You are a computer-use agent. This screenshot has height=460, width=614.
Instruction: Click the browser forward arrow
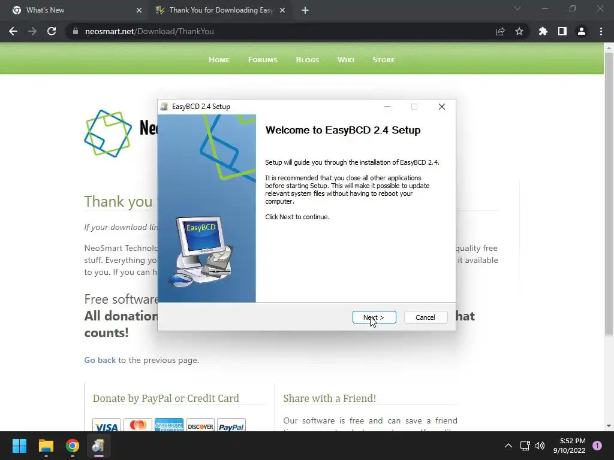point(32,31)
